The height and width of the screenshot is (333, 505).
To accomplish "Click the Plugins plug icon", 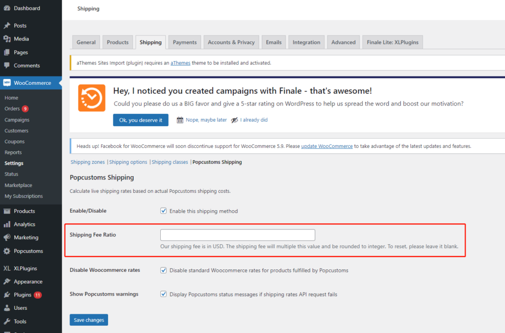I will pyautogui.click(x=7, y=295).
